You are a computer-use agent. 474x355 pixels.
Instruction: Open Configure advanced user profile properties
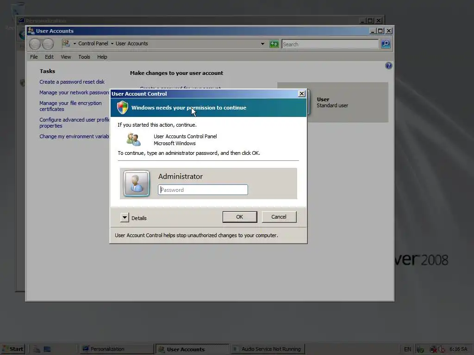pyautogui.click(x=75, y=122)
